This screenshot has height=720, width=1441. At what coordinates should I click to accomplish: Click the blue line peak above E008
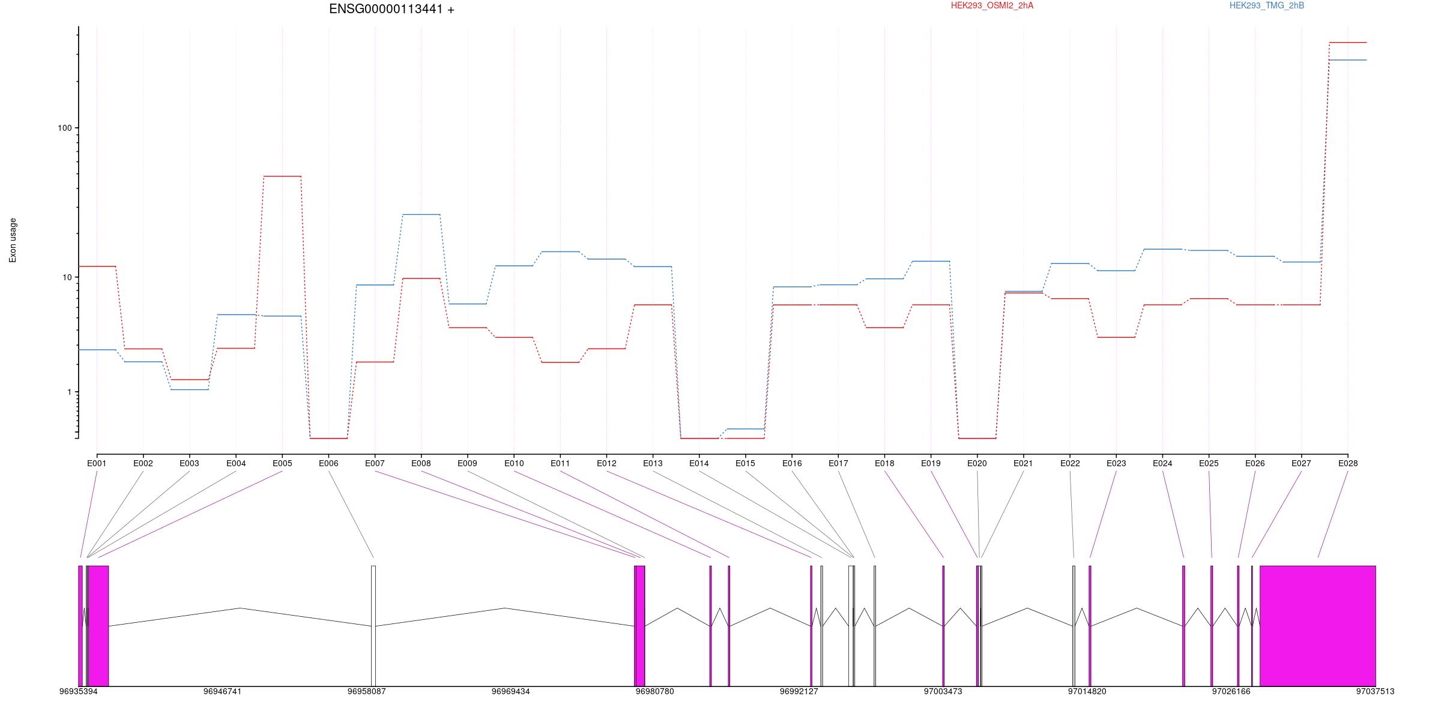[421, 214]
